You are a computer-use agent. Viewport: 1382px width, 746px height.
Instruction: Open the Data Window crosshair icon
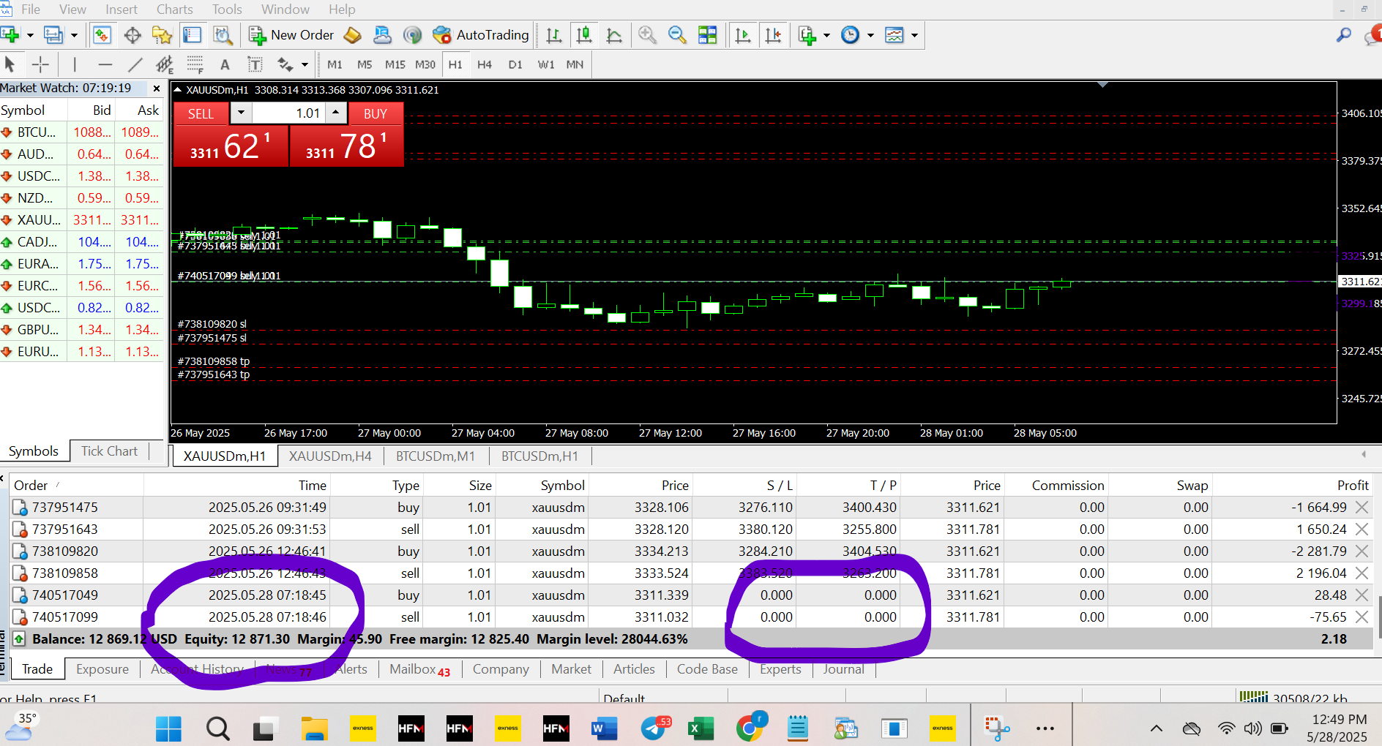[x=132, y=34]
